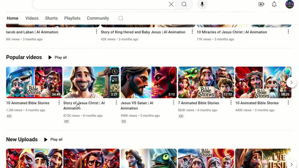Open Jesus VS Satan | AI Animation title

137,105
